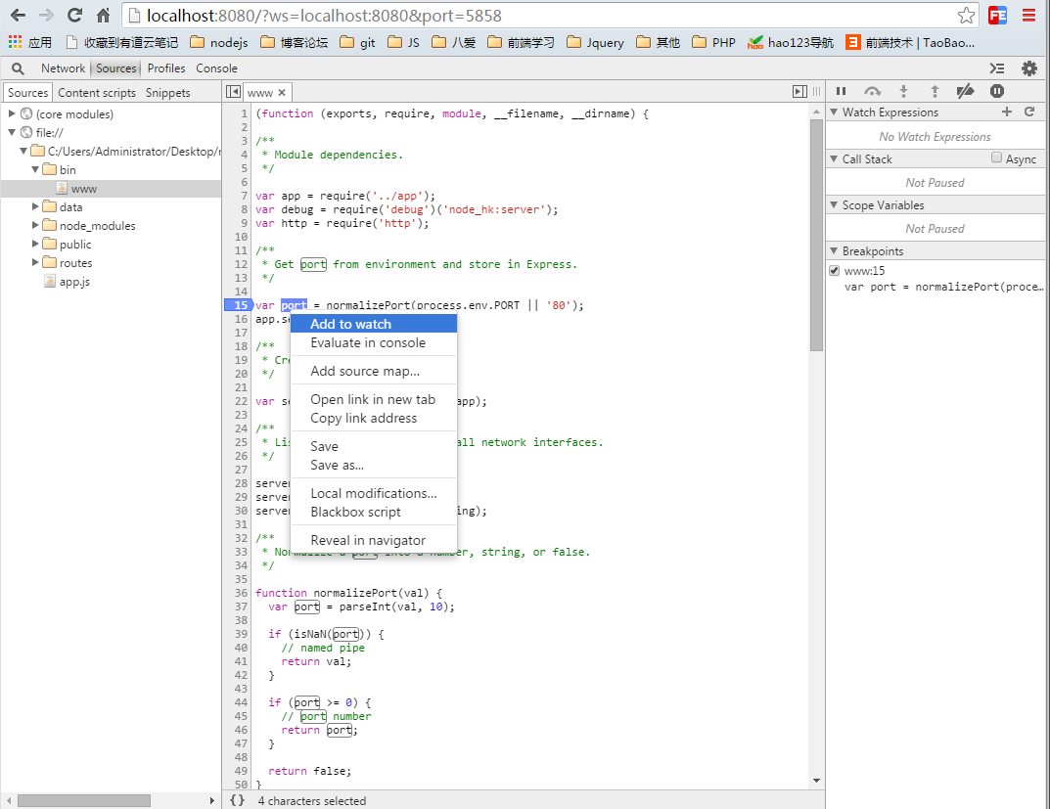Toggle Pause on exceptions icon
Image resolution: width=1050 pixels, height=809 pixels.
(996, 91)
